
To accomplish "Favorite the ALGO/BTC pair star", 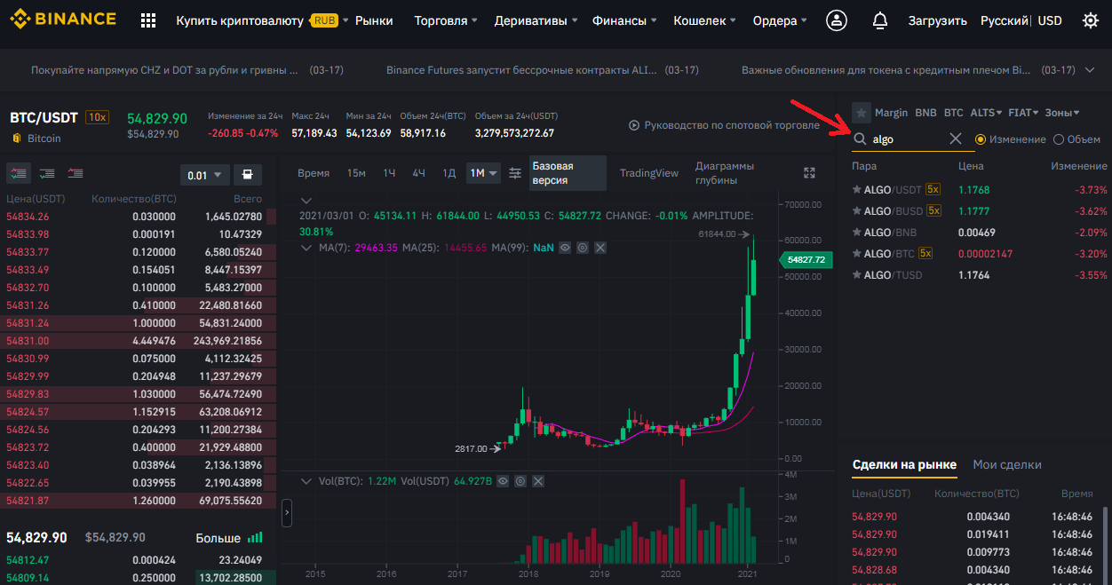I will tap(857, 253).
